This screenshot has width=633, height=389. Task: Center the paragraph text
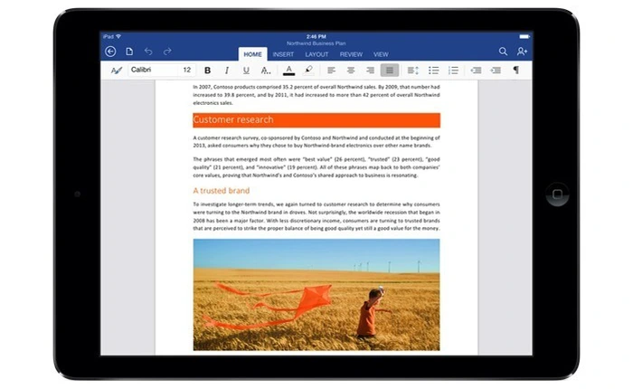pos(351,71)
